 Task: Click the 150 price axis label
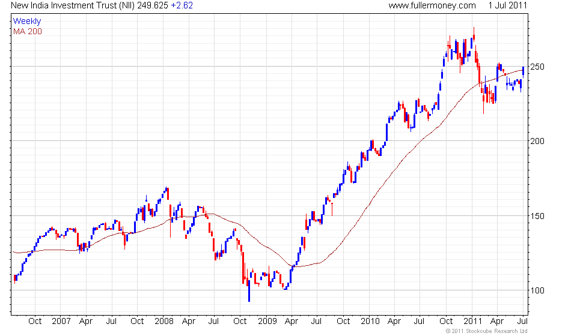(x=537, y=216)
